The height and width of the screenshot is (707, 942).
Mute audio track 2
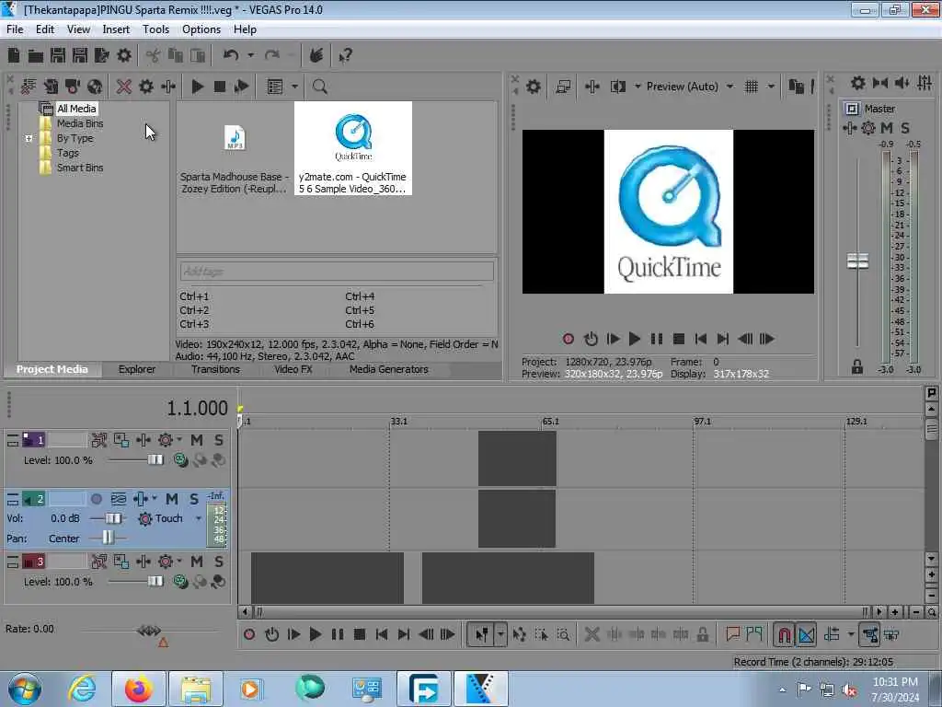pyautogui.click(x=172, y=499)
